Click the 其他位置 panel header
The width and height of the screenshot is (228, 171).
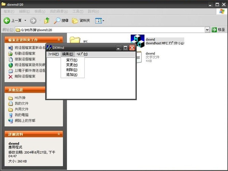(25, 90)
